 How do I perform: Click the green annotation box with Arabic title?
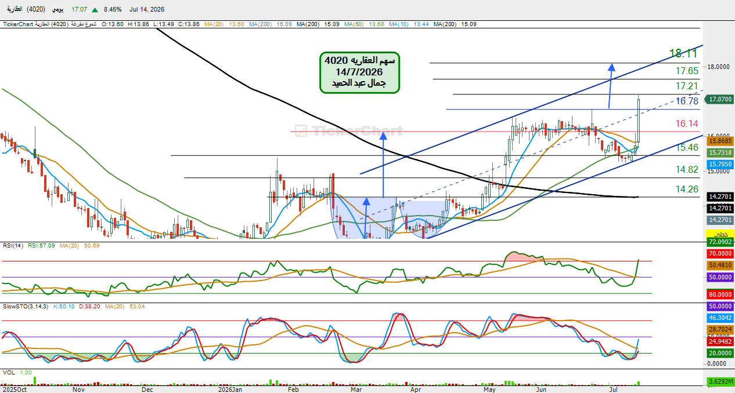(x=360, y=72)
